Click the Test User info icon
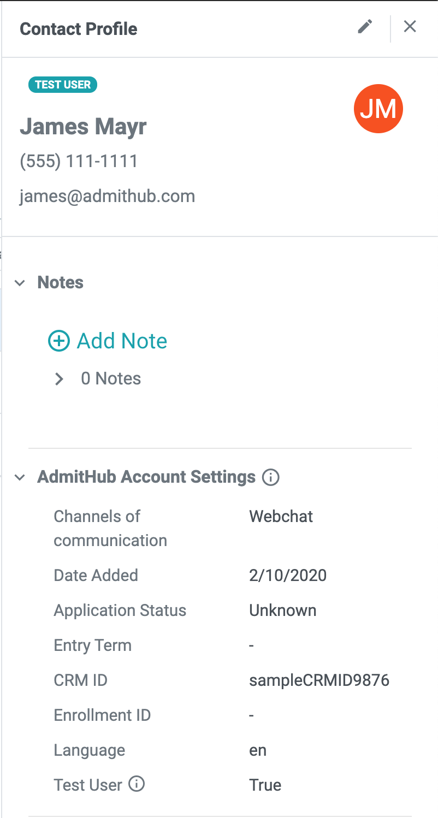The image size is (438, 818). [x=137, y=785]
